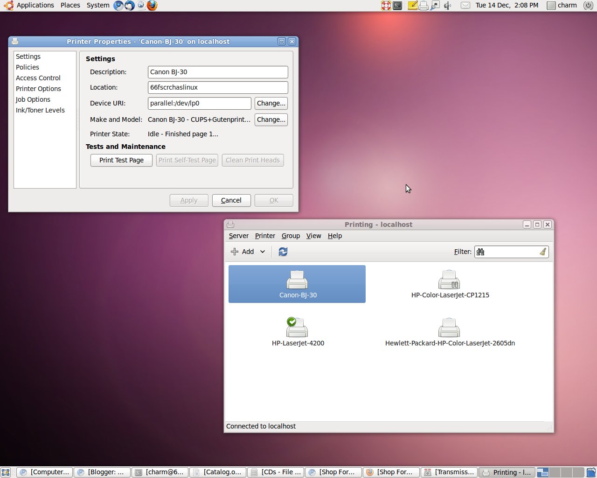
Task: Switch to the second workspace in switcher
Action: (555, 472)
